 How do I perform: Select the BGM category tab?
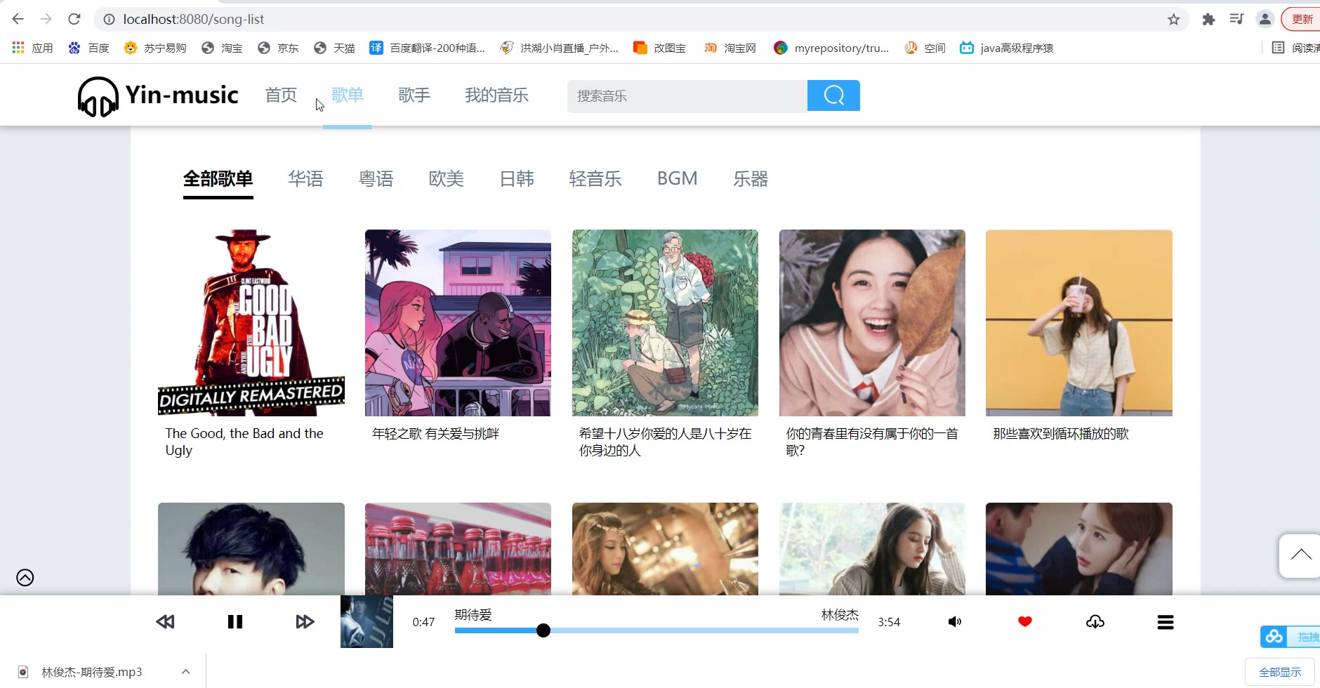(678, 179)
